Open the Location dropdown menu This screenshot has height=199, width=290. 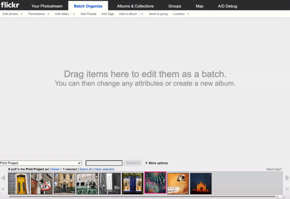(x=181, y=14)
